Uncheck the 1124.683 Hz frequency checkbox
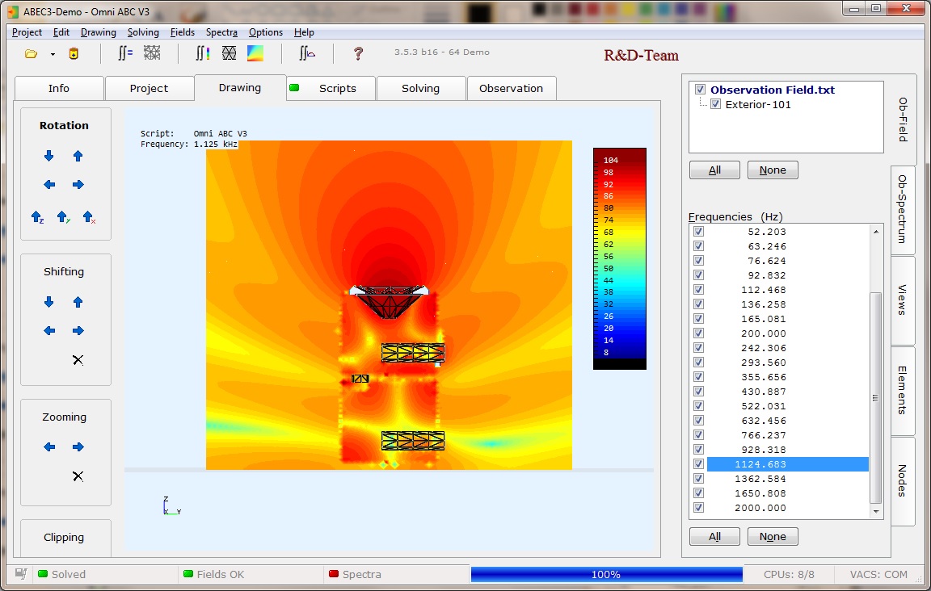The width and height of the screenshot is (931, 591). point(698,464)
